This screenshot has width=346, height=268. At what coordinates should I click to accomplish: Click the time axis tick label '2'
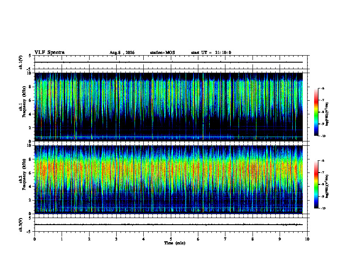pyautogui.click(x=89, y=239)
